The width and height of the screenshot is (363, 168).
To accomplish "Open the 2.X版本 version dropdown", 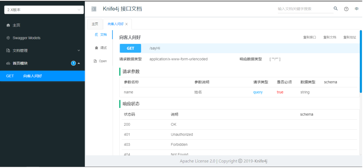I will 44,10.
